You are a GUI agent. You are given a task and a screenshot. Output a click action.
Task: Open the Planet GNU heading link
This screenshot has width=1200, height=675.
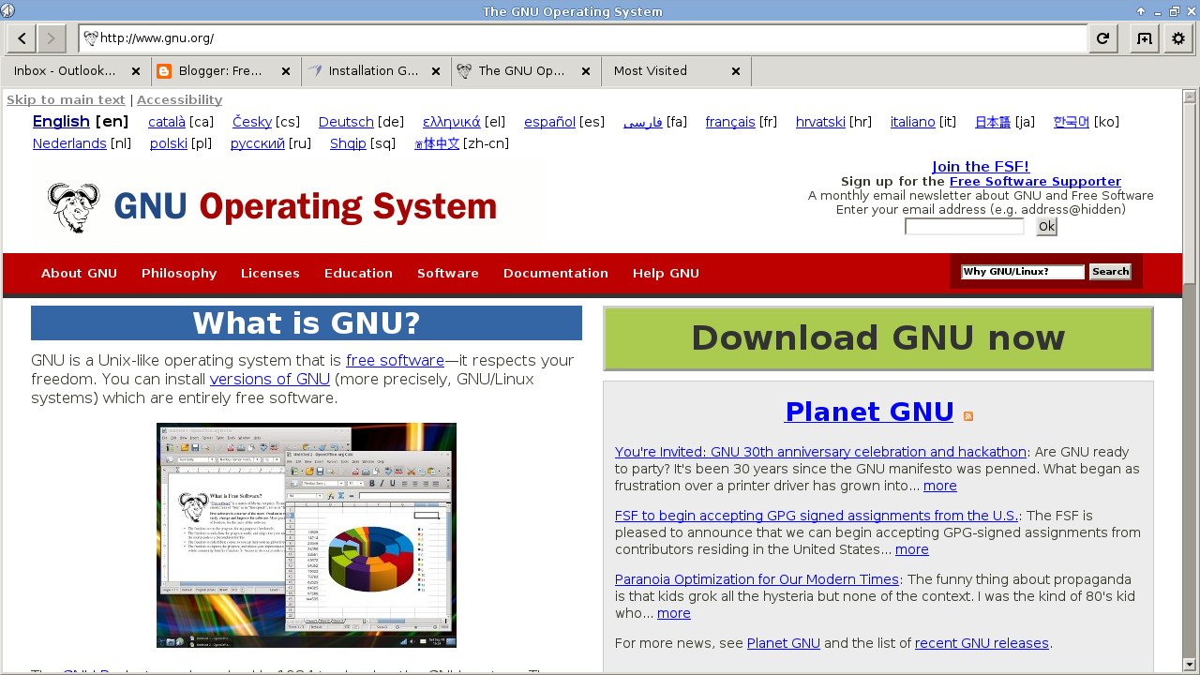click(869, 412)
